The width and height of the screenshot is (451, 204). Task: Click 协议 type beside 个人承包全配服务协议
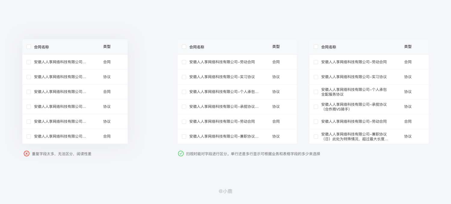(x=408, y=92)
